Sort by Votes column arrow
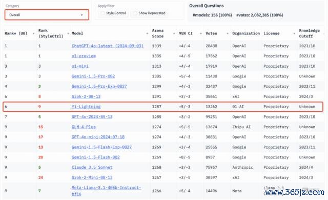This screenshot has width=328, height=200. [228, 33]
